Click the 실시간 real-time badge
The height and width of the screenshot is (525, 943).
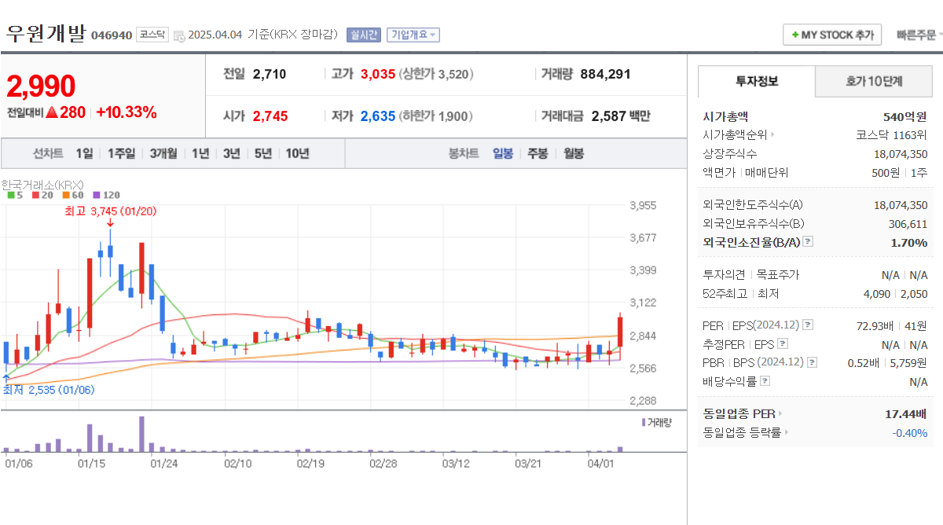[x=363, y=35]
